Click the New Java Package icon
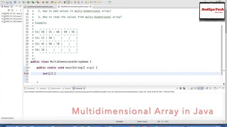This screenshot has height=127, width=227. [43, 2]
